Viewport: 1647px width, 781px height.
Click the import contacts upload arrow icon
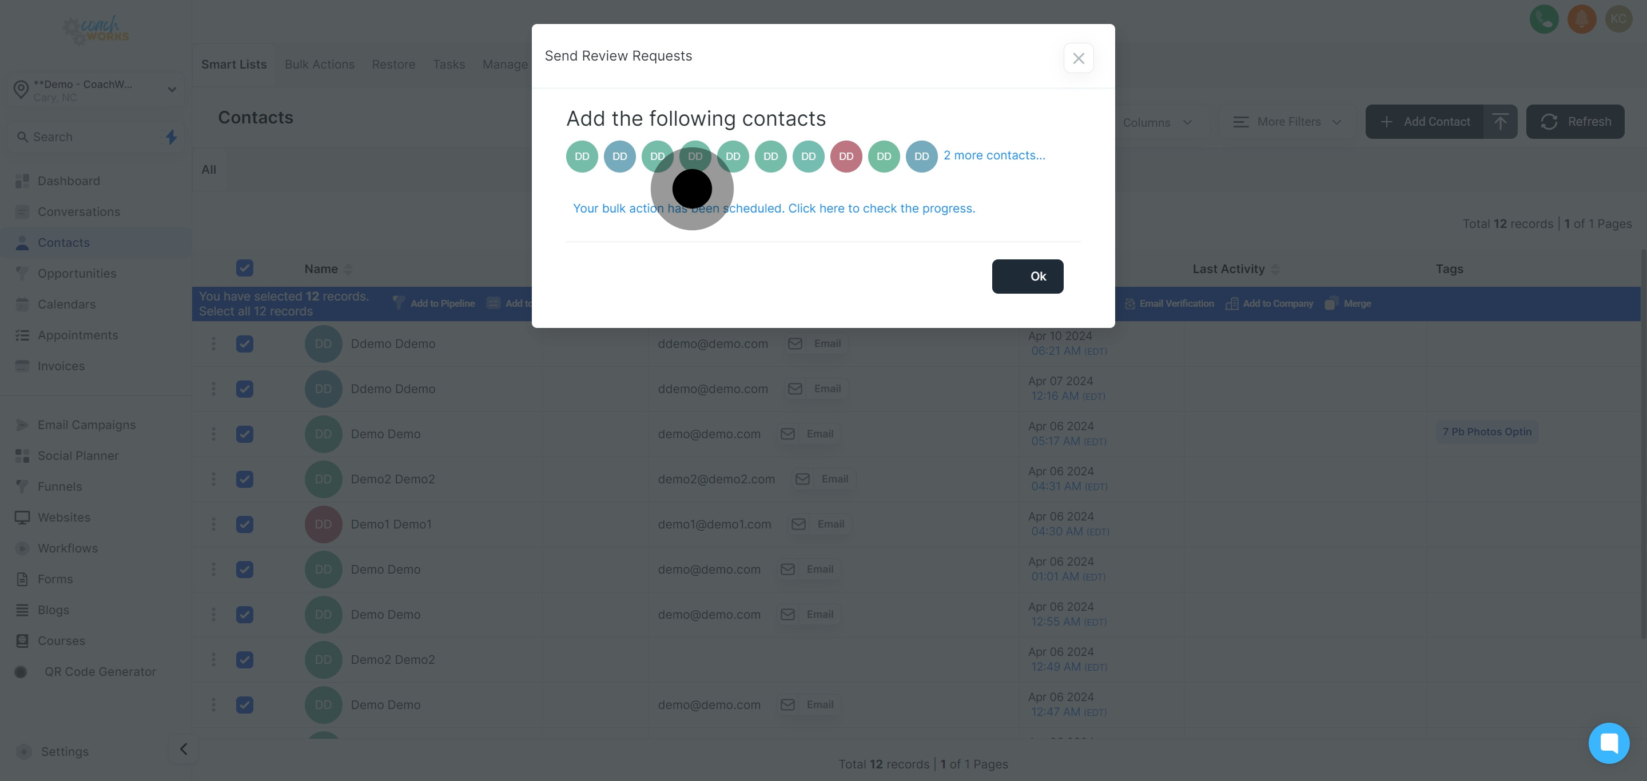(x=1500, y=121)
